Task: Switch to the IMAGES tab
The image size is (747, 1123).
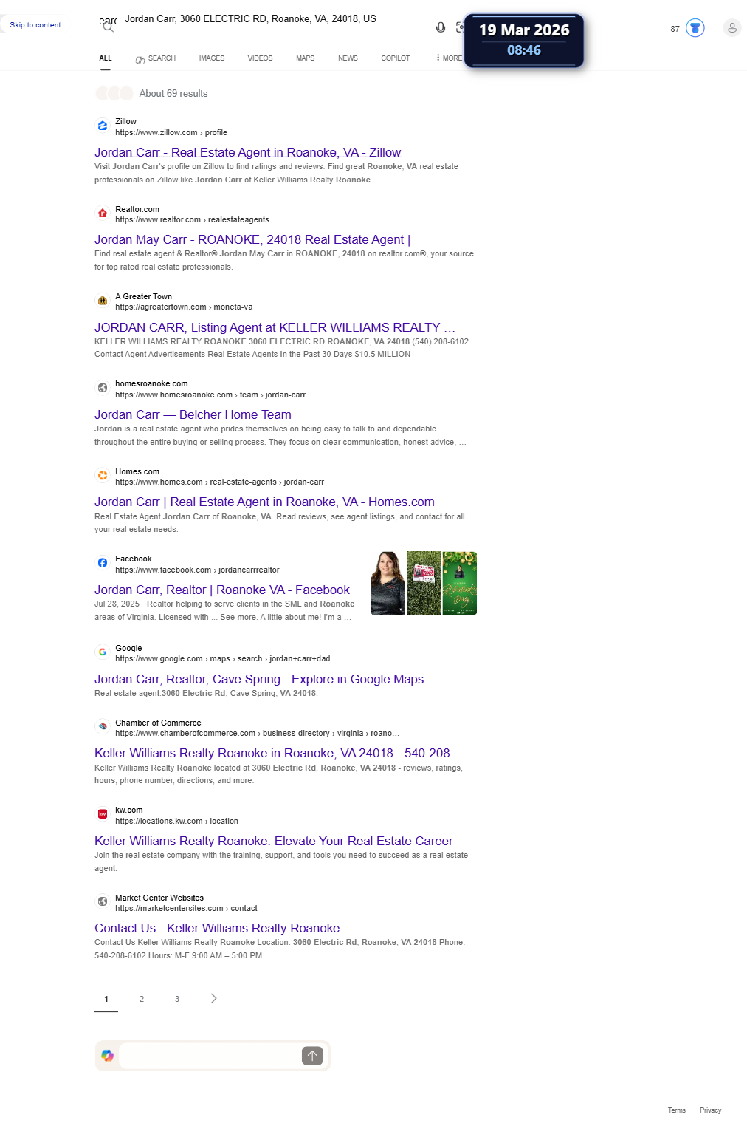Action: 212,58
